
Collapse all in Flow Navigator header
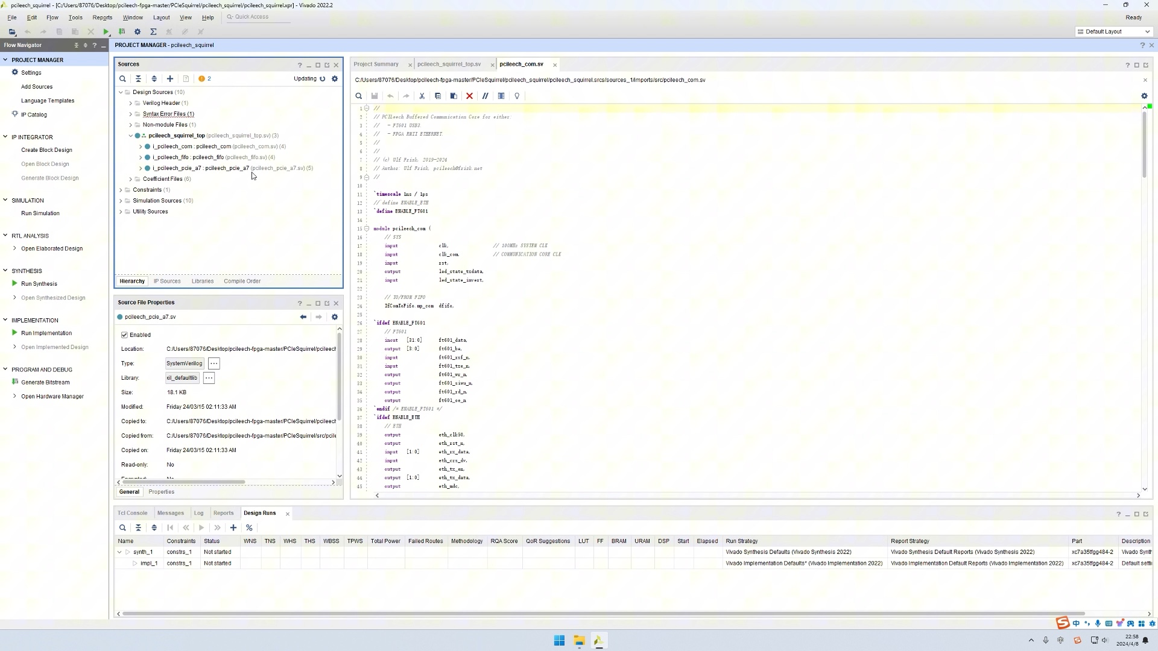coord(76,45)
